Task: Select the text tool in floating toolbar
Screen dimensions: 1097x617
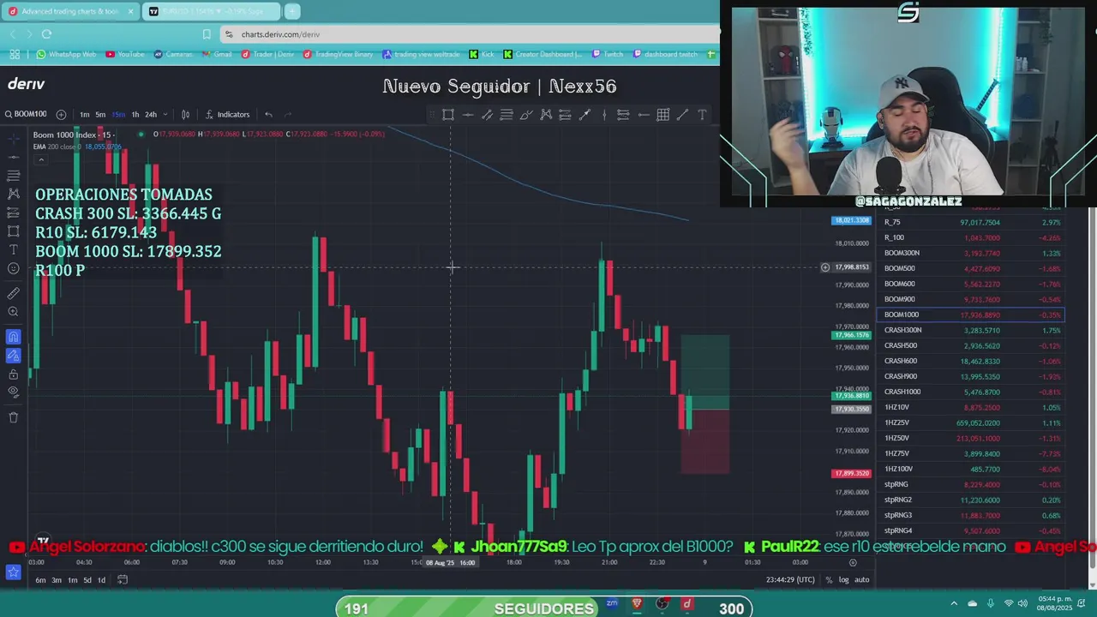Action: (x=702, y=115)
